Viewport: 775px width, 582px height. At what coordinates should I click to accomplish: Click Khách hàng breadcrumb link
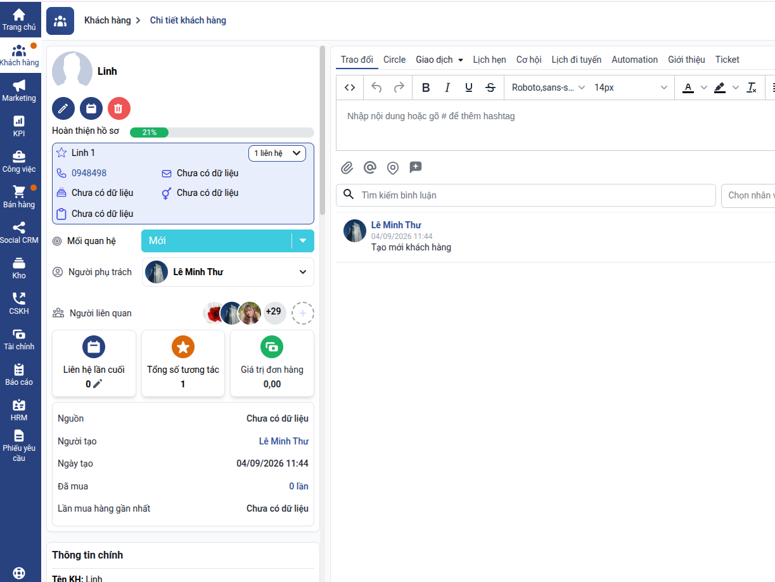[108, 20]
